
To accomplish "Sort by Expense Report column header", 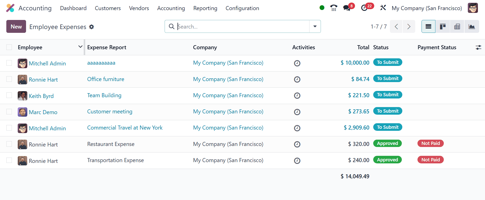I will [x=107, y=47].
